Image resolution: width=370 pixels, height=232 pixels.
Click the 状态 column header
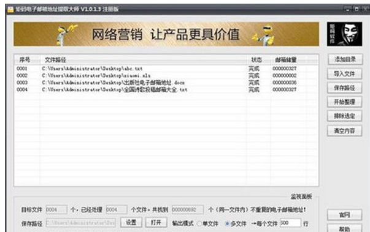(x=258, y=60)
